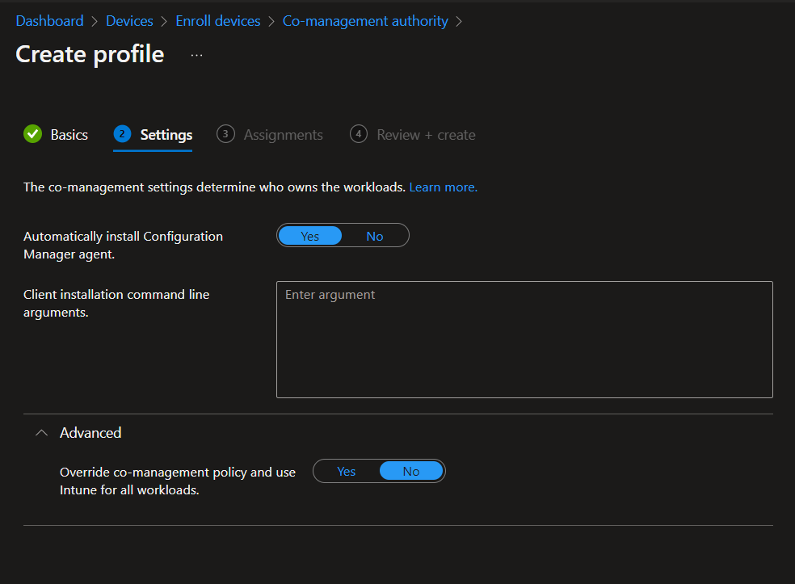Select the Settings tab label
Viewport: 795px width, 584px height.
166,135
